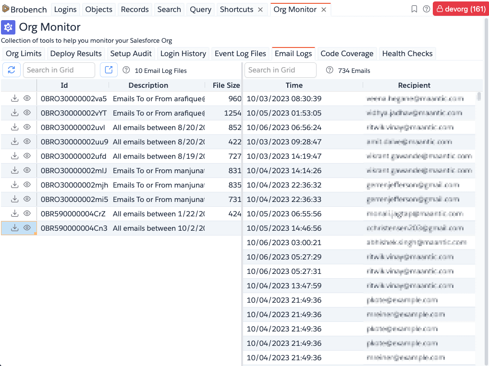View email log 0BR590000004CrZ with eye icon
Screen dimensions: 489x366
click(x=27, y=213)
